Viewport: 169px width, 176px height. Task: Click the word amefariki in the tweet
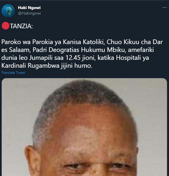pyautogui.click(x=141, y=50)
